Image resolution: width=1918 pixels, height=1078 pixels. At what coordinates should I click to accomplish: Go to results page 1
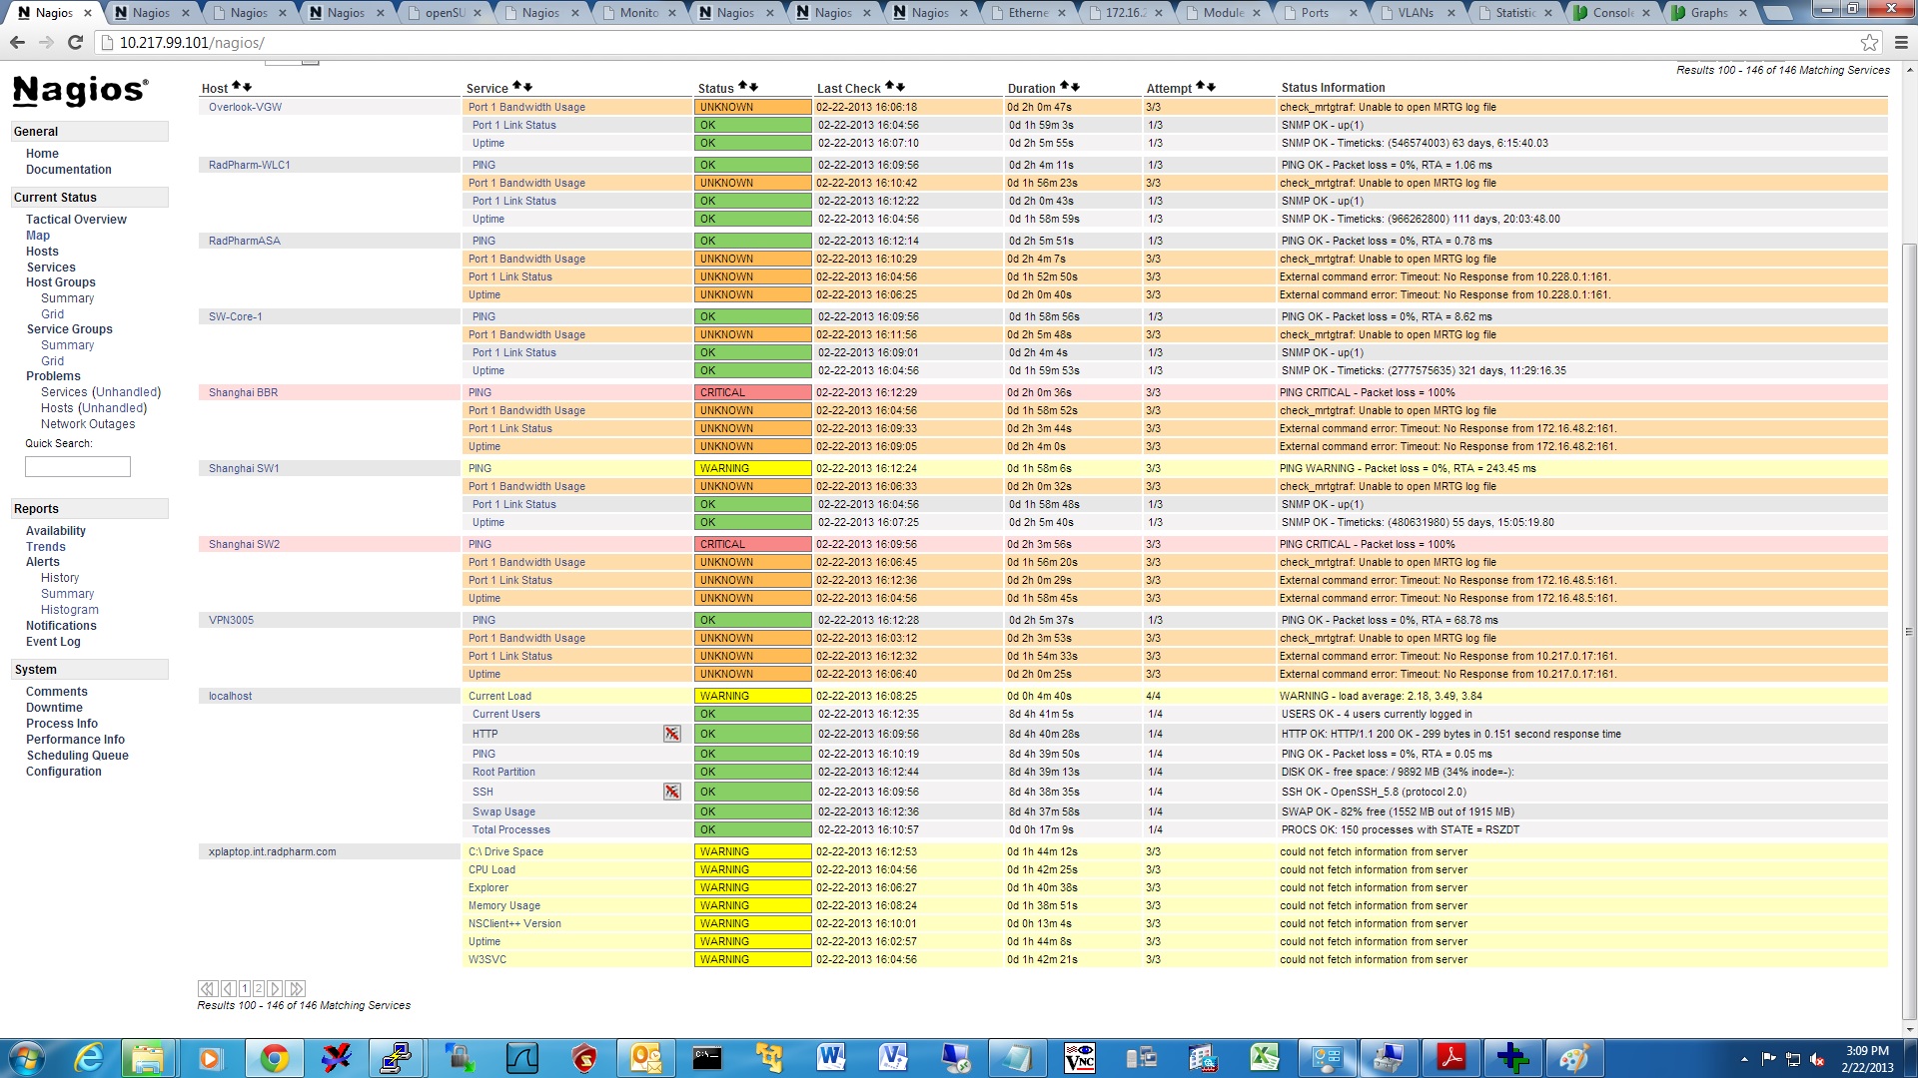[x=245, y=988]
